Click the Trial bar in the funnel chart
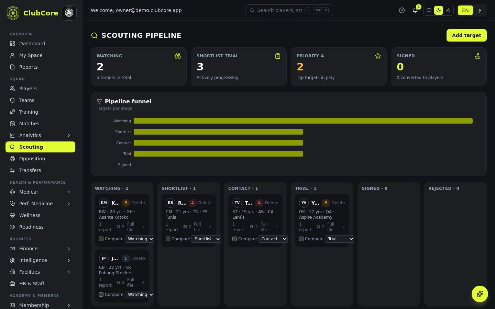Viewport: 495px width, 309px height. (218, 154)
